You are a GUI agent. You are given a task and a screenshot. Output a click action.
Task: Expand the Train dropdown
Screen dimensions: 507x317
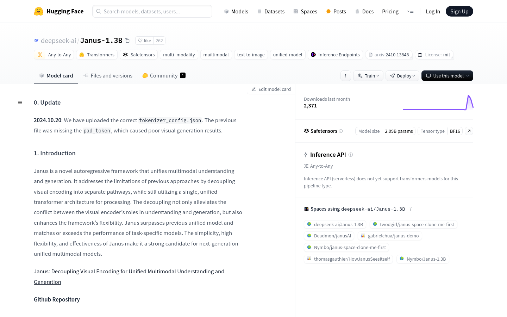pos(368,76)
